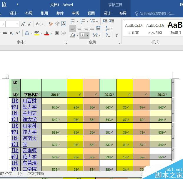The height and width of the screenshot is (179, 183).
Task: Apply character border icon
Action: coord(64,24)
